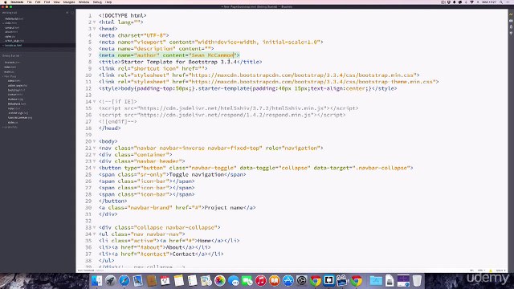This screenshot has width=514, height=289.
Task: Click the html5shiv.min.js URL on line 15
Action: pyautogui.click(x=232, y=108)
